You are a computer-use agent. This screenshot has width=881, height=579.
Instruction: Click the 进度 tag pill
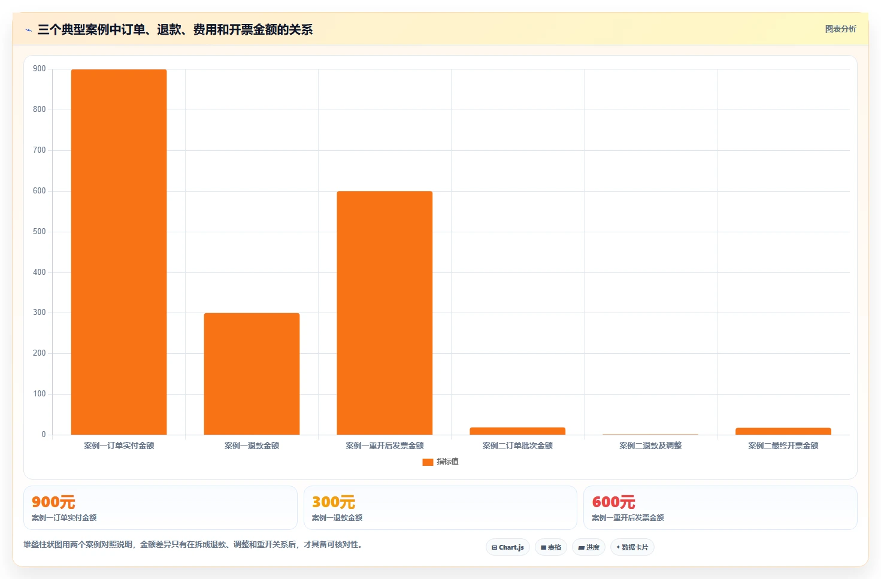(x=589, y=547)
